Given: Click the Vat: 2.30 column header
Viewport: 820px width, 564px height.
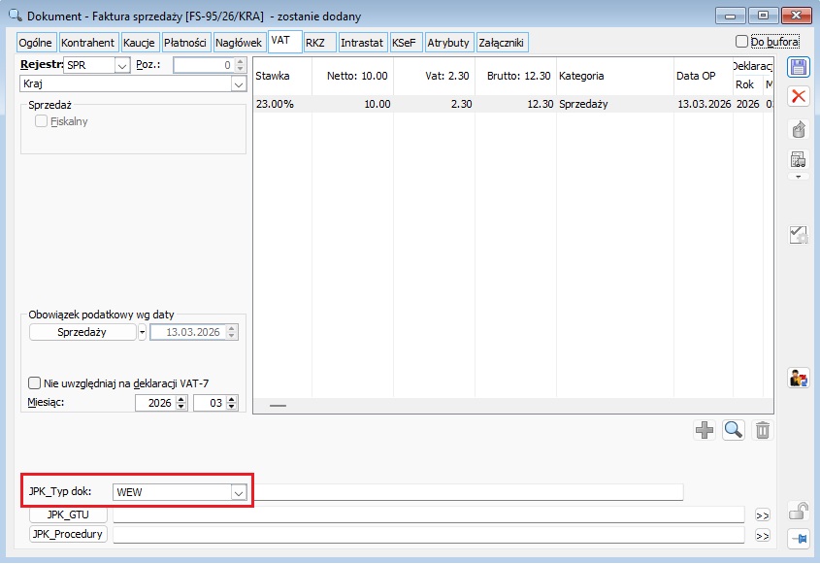Looking at the screenshot, I should coord(435,76).
